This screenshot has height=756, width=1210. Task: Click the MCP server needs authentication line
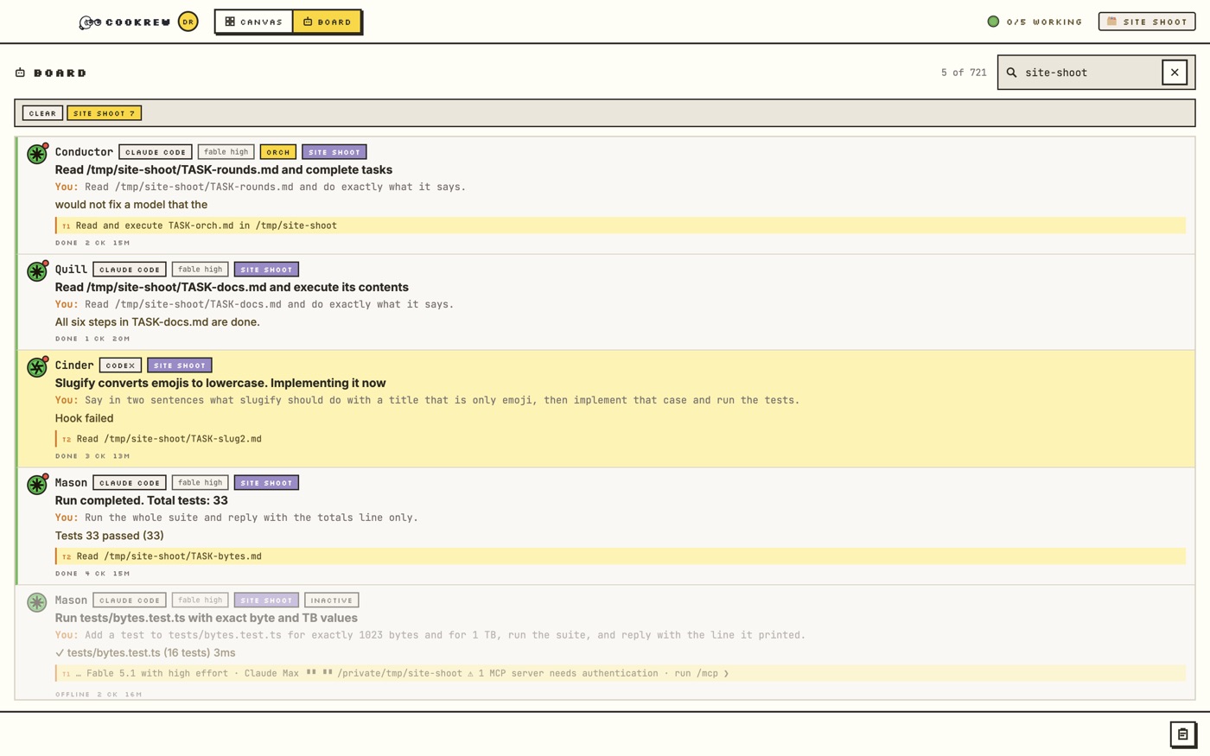tap(621, 673)
